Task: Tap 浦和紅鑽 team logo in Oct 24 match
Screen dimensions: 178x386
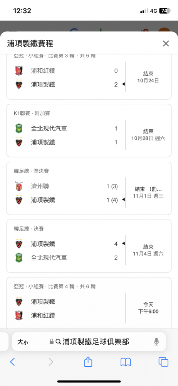Action: (x=19, y=71)
